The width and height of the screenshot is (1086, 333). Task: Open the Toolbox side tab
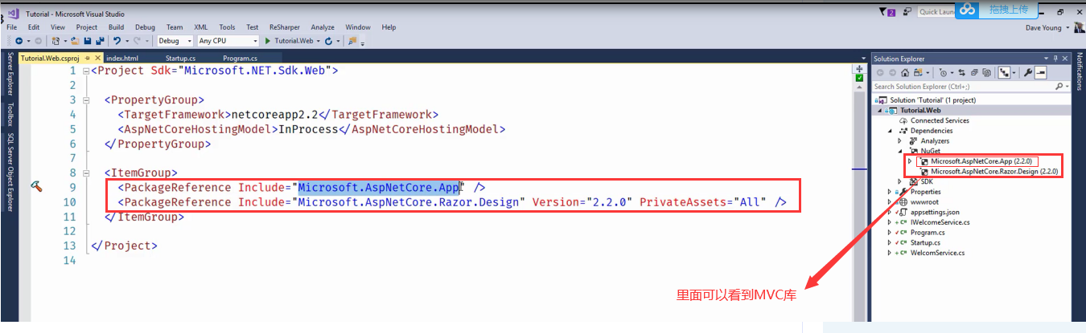(x=10, y=113)
